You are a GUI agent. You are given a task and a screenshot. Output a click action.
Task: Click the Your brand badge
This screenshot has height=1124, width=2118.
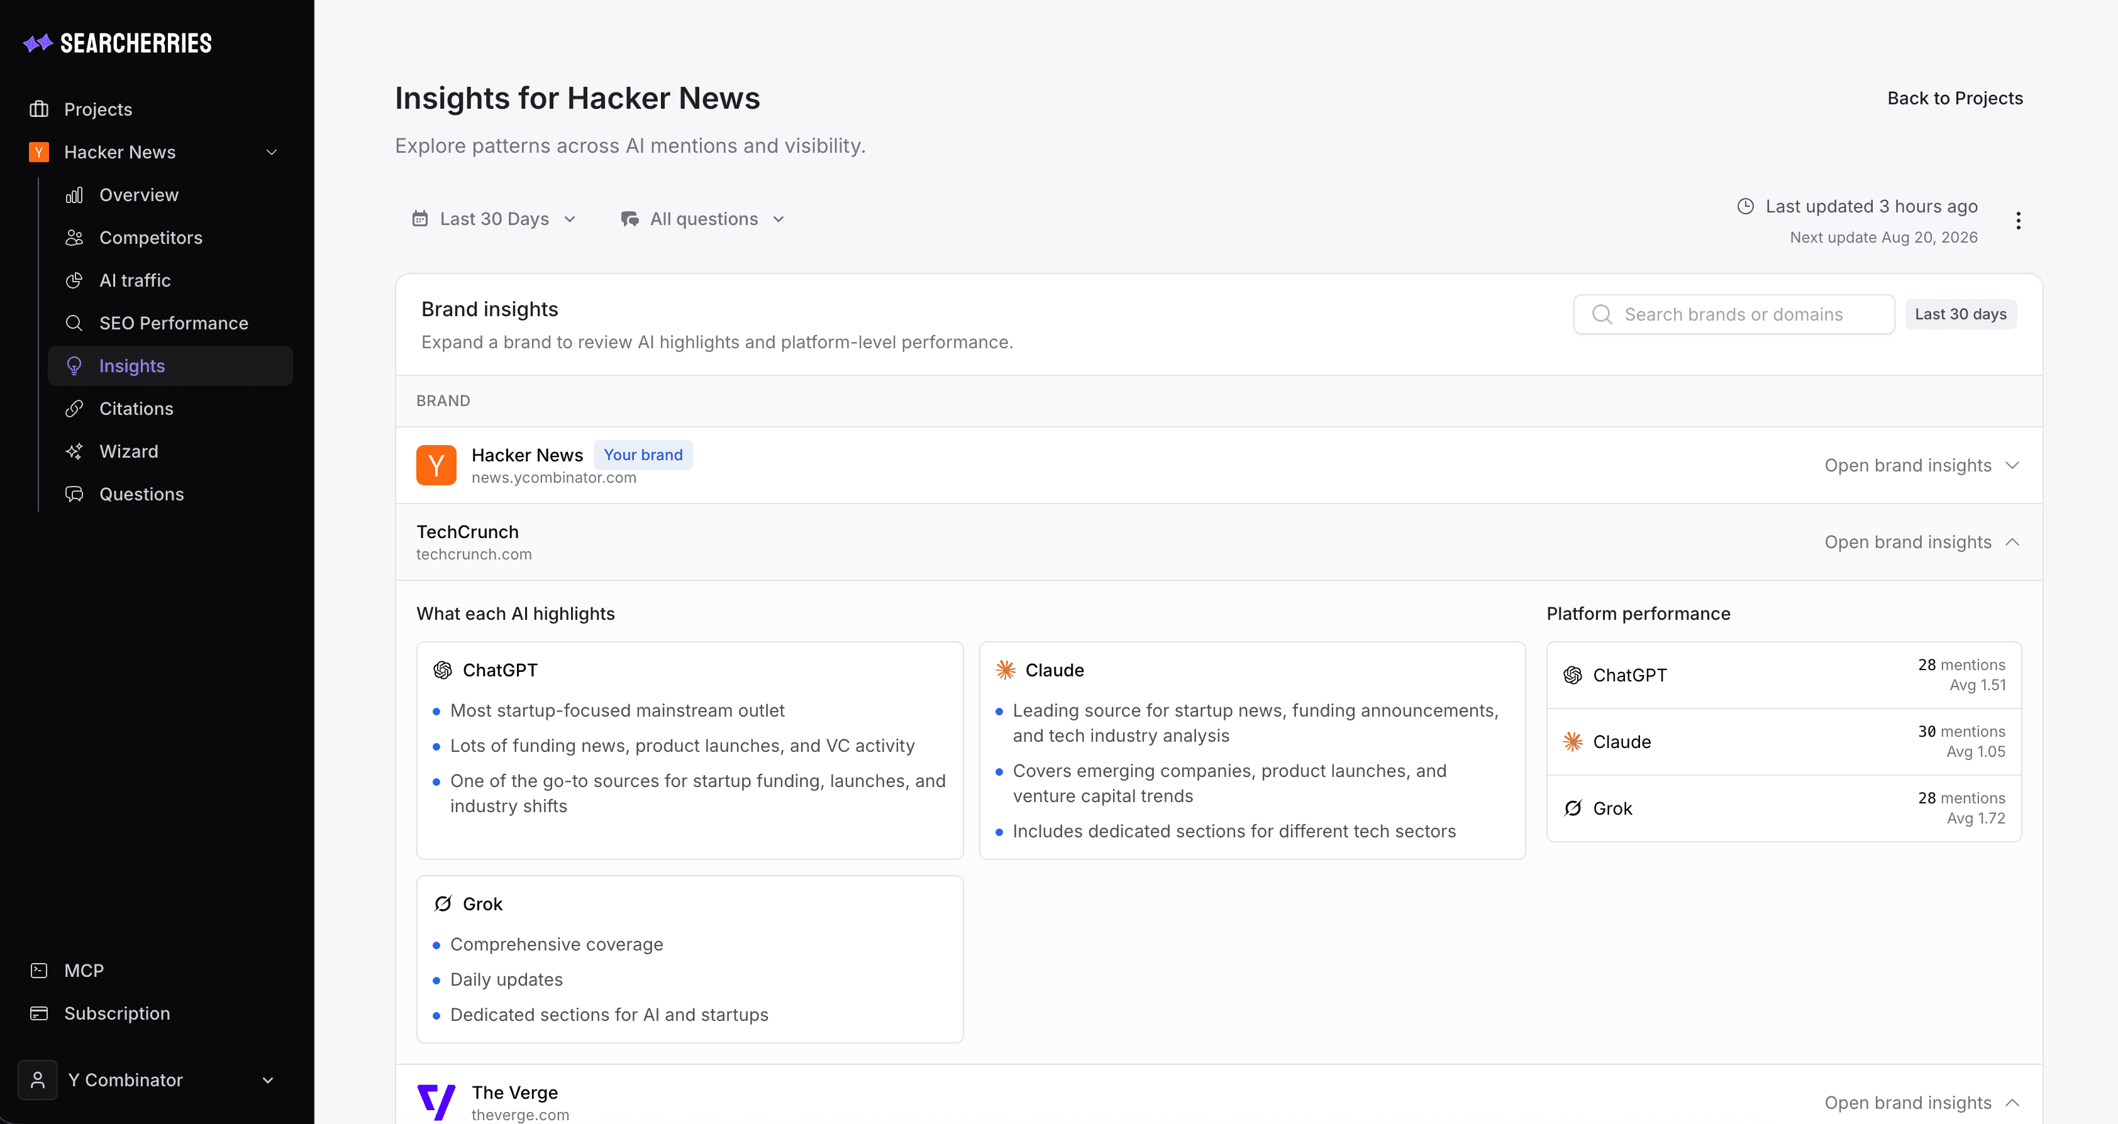[643, 455]
